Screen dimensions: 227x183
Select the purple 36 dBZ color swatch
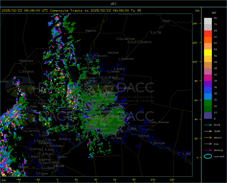[x=208, y=84]
